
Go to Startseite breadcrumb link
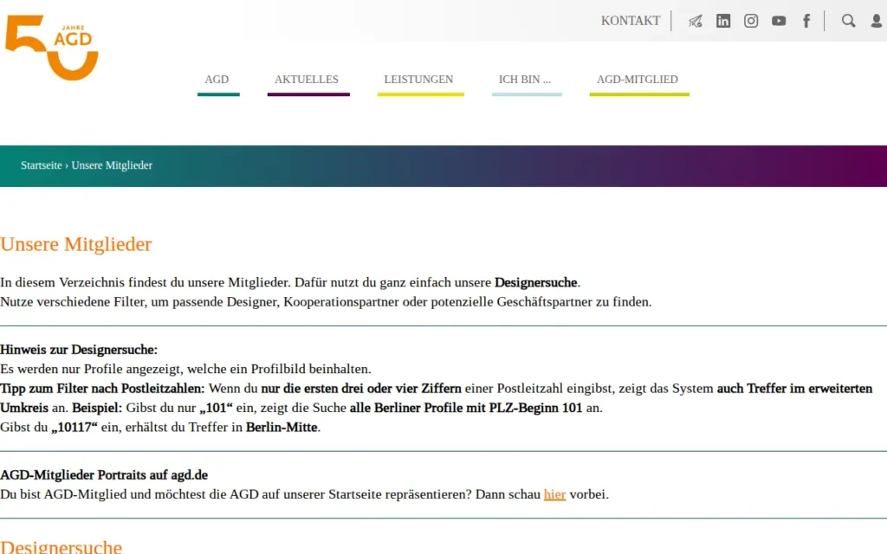42,165
